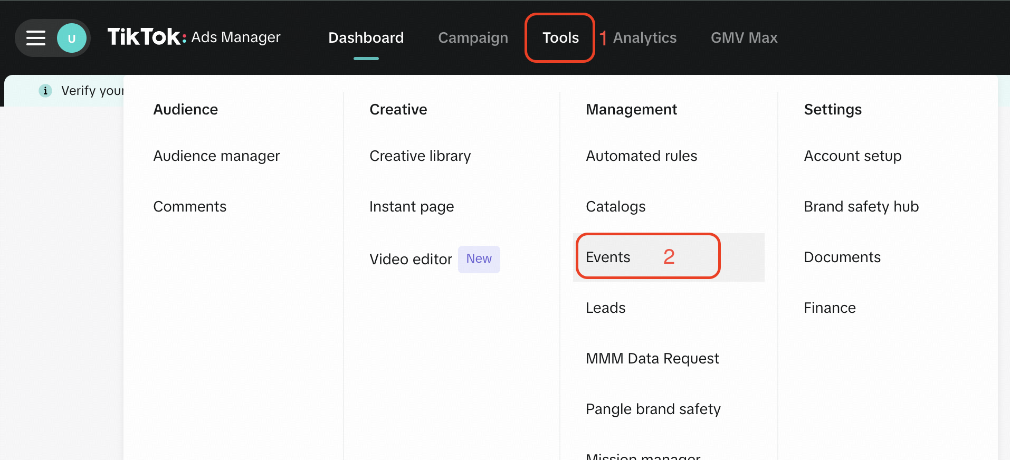Open the GMV Max tab

pos(744,38)
